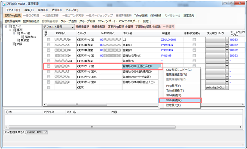Click the 監視機器検索 toolbar button
Screen dimensions: 247x149
[x=12, y=21]
